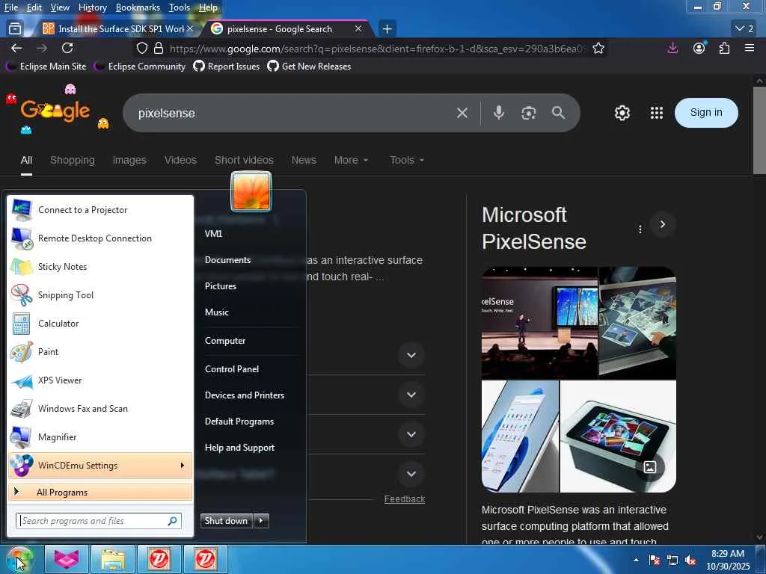Image resolution: width=766 pixels, height=574 pixels.
Task: Launch Calculator from the Start menu
Action: 100,324
